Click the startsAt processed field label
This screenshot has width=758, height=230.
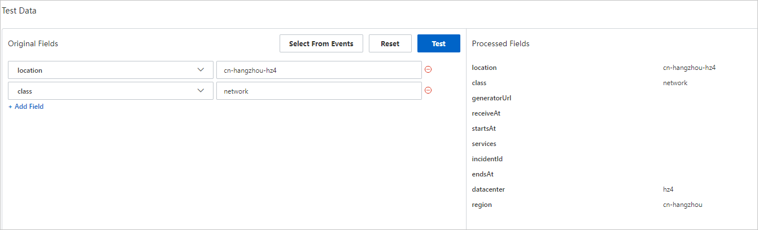point(484,129)
